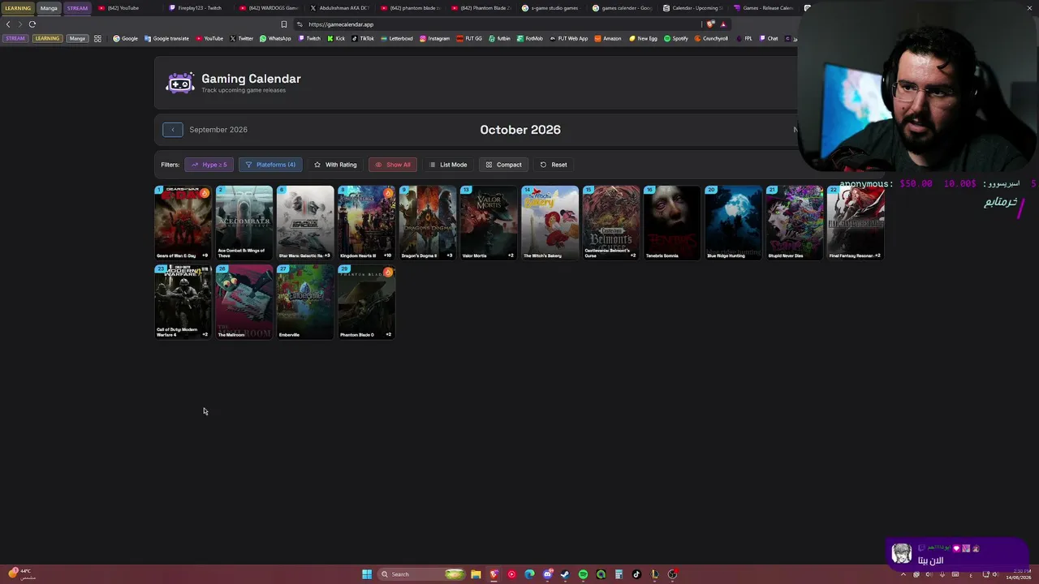
Task: Open the Instagram bookmark
Action: pyautogui.click(x=434, y=38)
